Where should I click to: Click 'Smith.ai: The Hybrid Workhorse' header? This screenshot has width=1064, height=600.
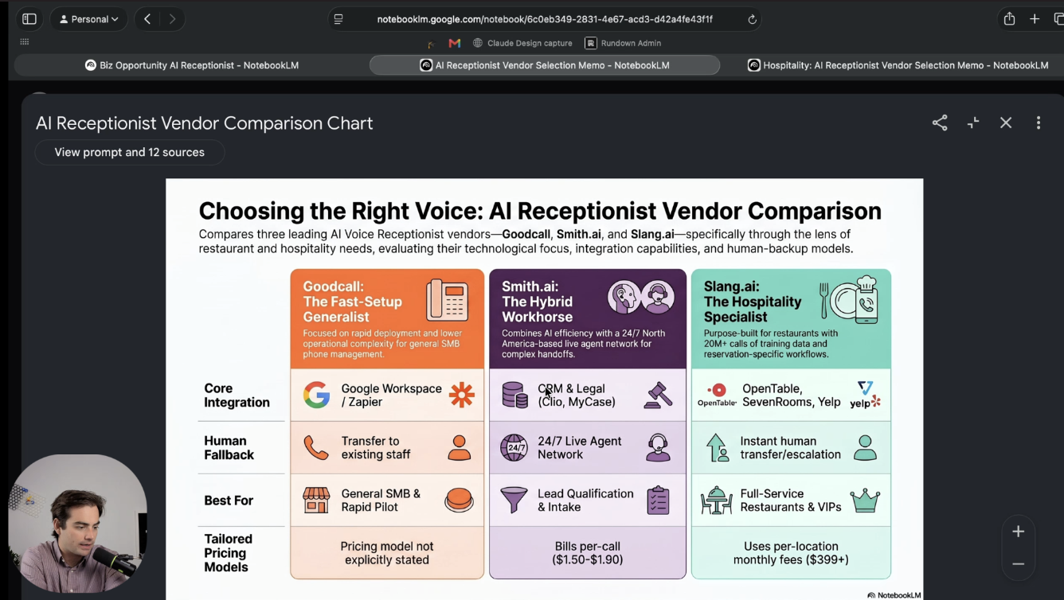click(x=537, y=302)
